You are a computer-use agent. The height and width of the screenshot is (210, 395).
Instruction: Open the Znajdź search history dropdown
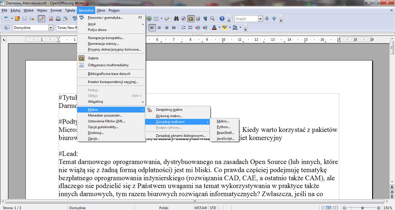tap(260, 19)
